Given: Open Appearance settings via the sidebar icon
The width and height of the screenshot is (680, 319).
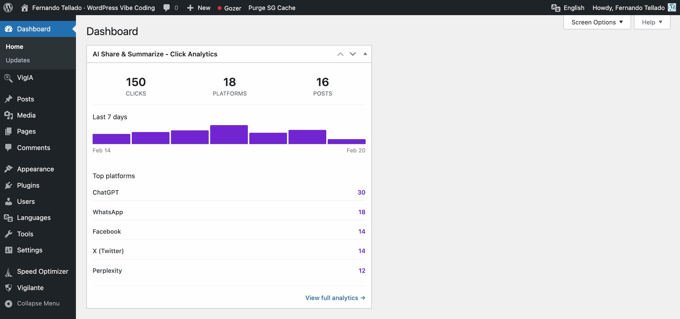Looking at the screenshot, I should [x=8, y=169].
